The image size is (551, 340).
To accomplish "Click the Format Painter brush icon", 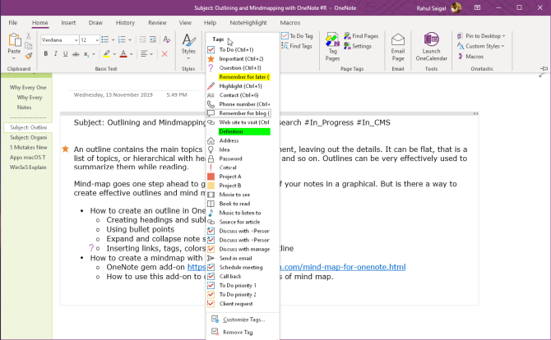I will pos(29,56).
